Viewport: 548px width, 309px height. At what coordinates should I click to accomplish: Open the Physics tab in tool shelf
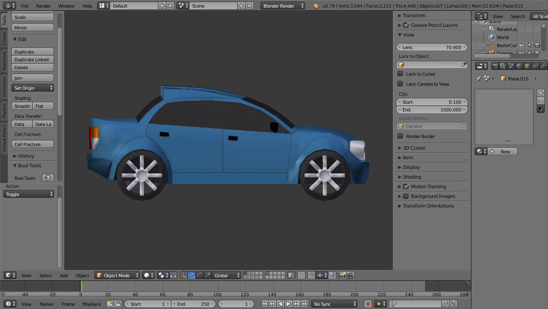[x=4, y=111]
